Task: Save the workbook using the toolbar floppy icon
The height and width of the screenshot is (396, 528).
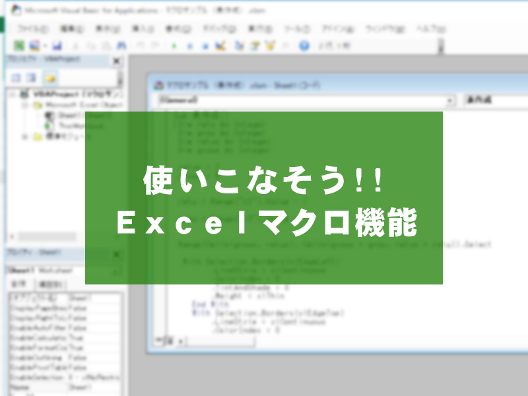Action: click(x=57, y=46)
